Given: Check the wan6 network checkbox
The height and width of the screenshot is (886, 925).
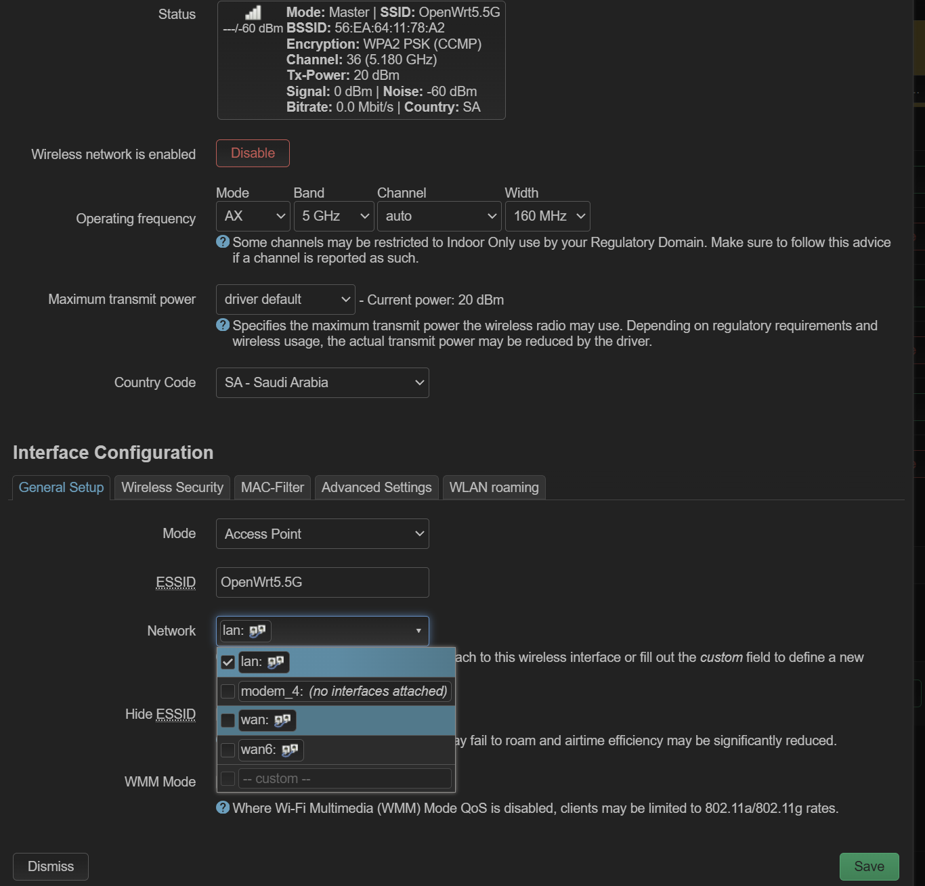Looking at the screenshot, I should tap(228, 750).
